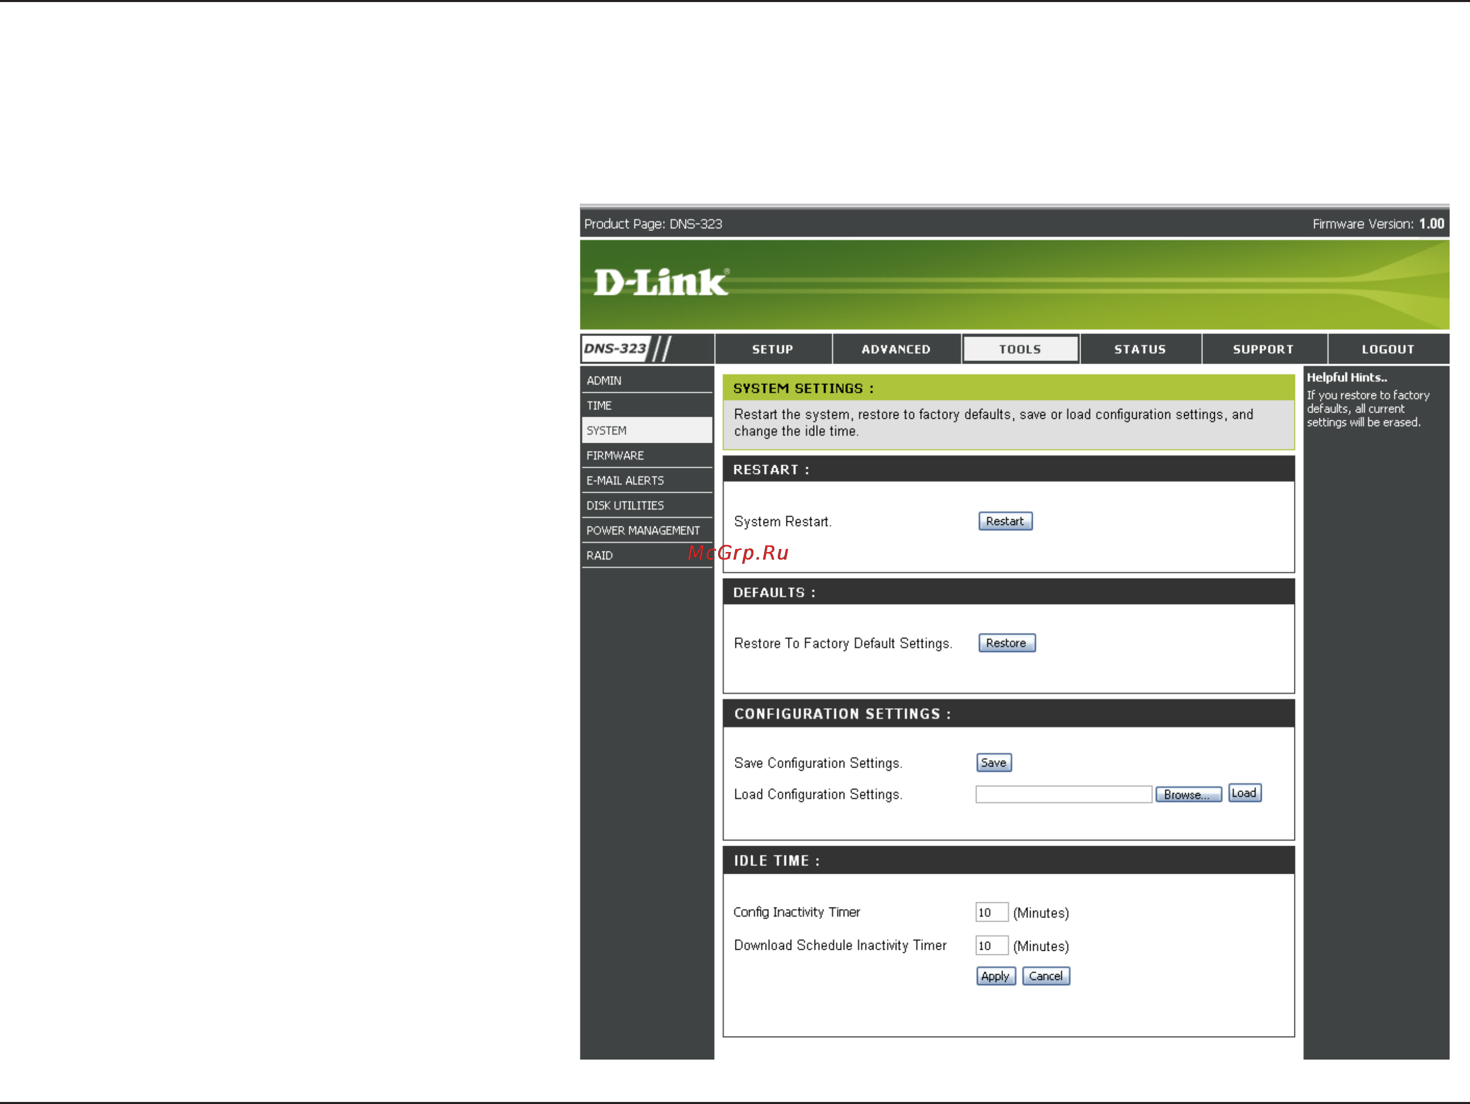
Task: Click the configuration file path field
Action: tap(1063, 794)
